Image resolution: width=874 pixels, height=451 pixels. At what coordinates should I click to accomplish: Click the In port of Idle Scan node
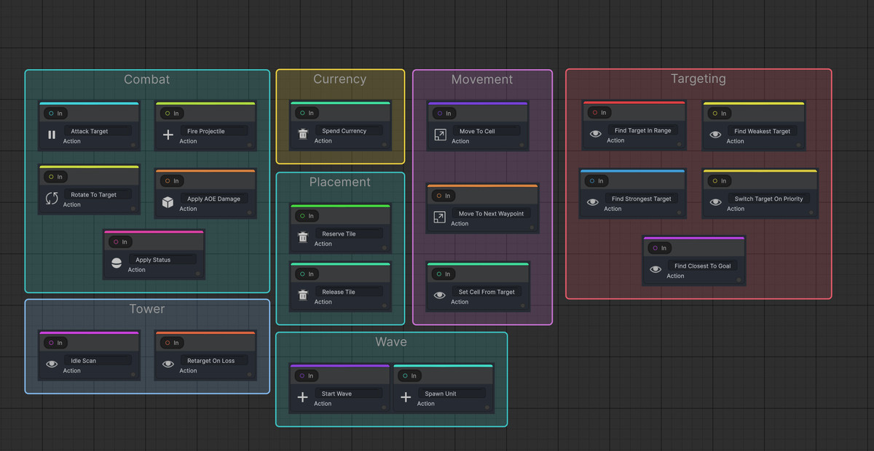click(x=55, y=343)
